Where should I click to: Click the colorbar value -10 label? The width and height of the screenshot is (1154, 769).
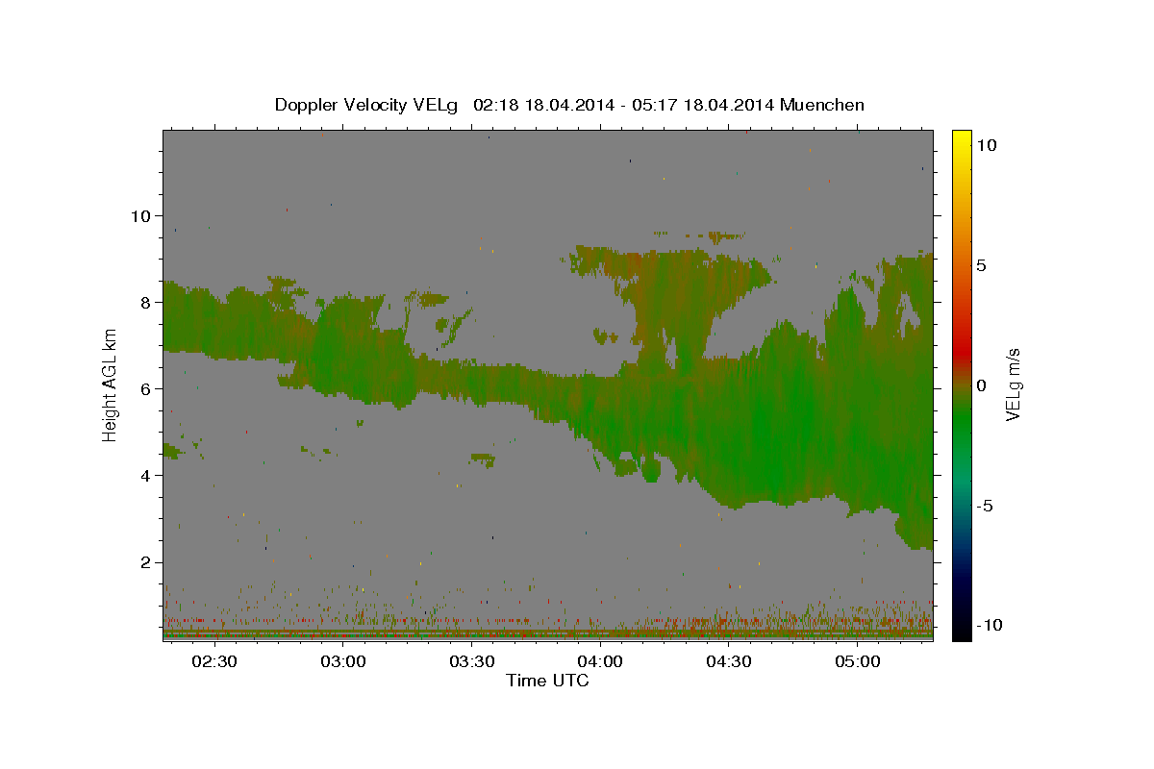(990, 625)
